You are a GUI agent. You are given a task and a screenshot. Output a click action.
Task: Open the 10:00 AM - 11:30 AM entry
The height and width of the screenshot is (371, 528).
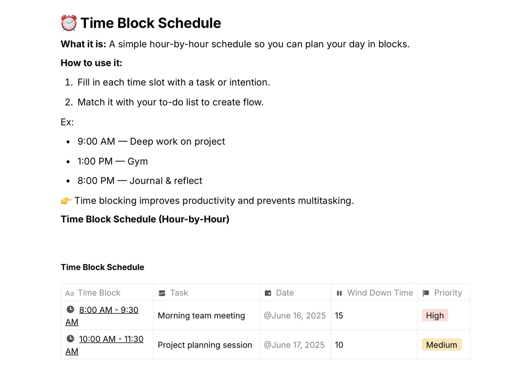click(x=111, y=339)
